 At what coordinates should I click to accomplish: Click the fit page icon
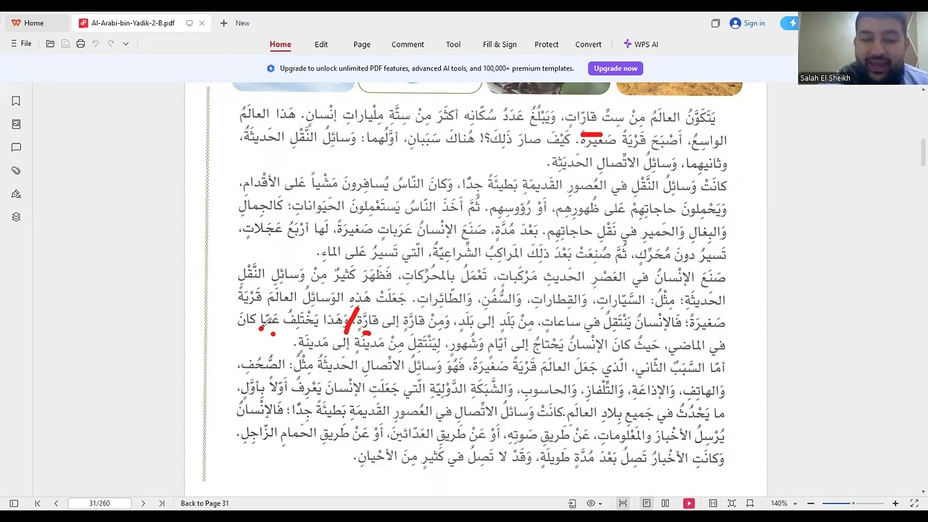(x=732, y=503)
